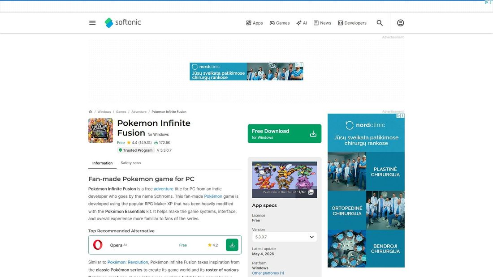493x277 pixels.
Task: Expand the Version 5.3.0.7 dropdown
Action: [285, 237]
